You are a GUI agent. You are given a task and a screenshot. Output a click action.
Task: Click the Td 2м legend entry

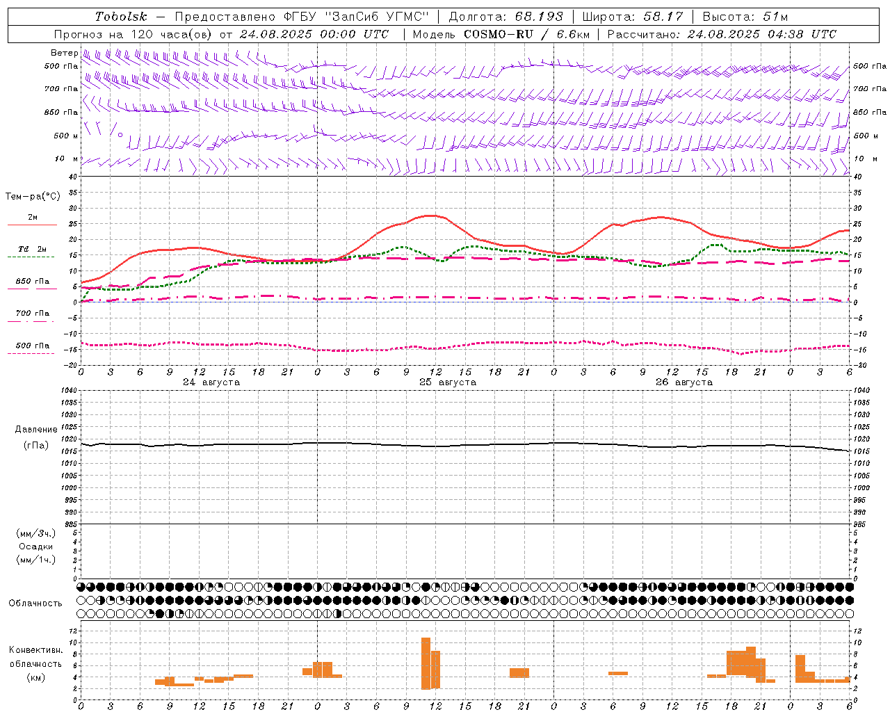(x=32, y=249)
